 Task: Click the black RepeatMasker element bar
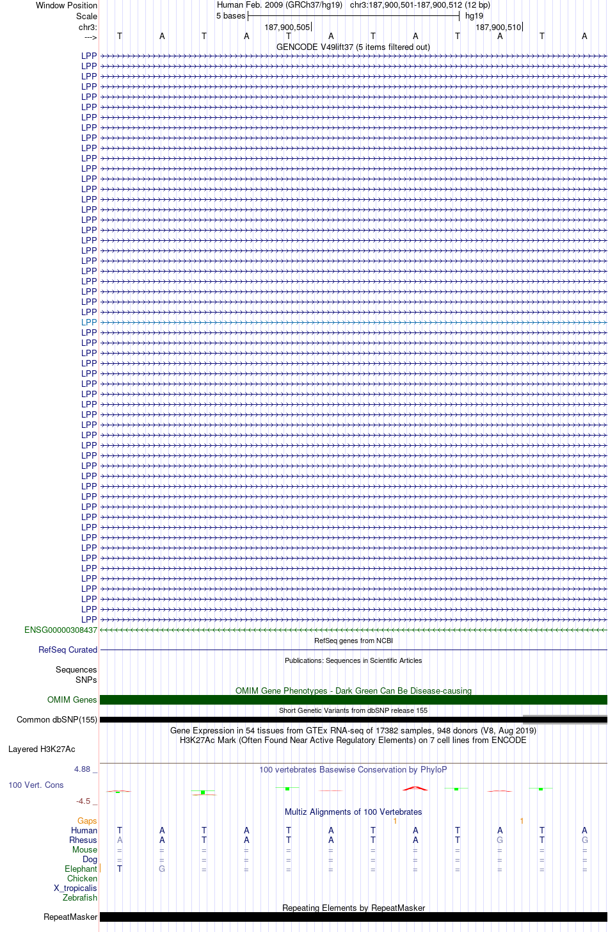pyautogui.click(x=353, y=917)
